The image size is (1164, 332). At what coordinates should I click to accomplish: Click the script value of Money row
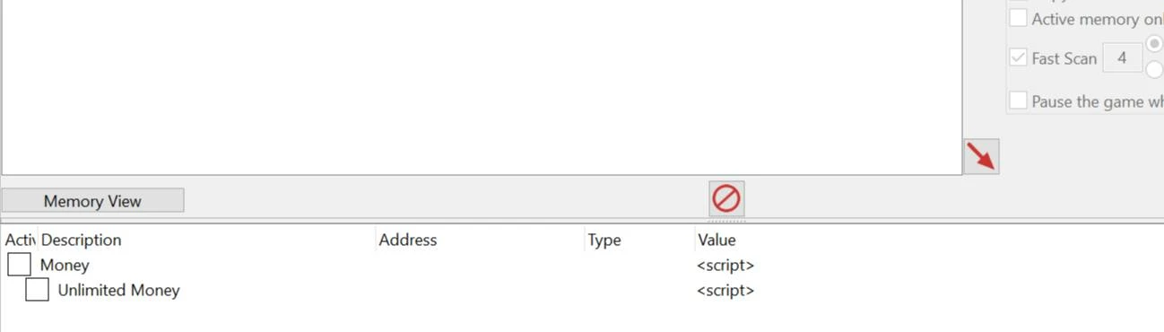[725, 265]
